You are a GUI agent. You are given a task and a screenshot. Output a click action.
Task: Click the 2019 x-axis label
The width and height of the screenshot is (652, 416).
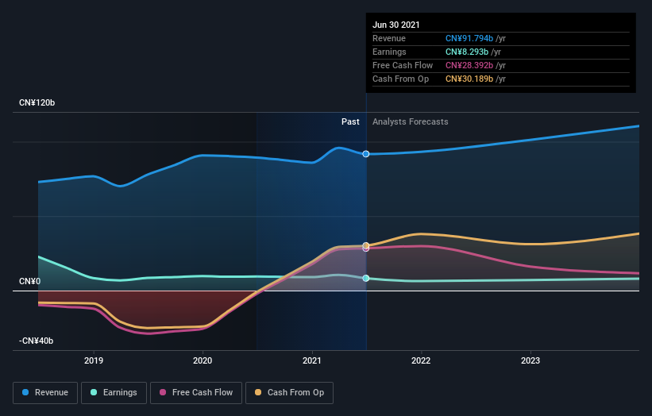[94, 360]
